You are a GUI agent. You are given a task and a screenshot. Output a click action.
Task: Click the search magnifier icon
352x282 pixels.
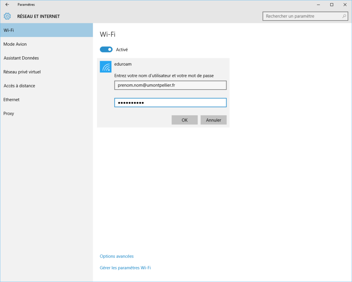point(344,16)
